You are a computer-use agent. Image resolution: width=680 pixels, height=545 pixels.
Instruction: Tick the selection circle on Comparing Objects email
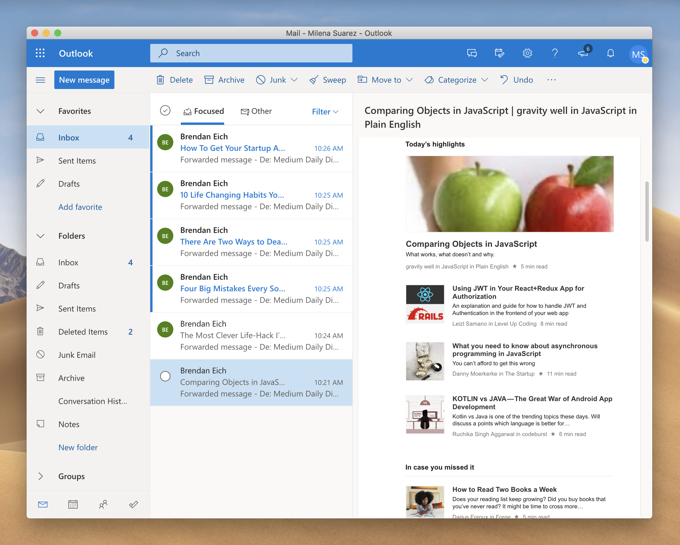pos(165,376)
